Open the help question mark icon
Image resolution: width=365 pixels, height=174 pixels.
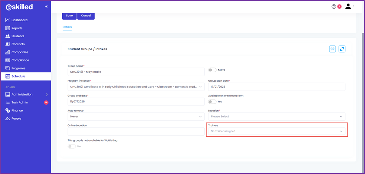(x=334, y=6)
